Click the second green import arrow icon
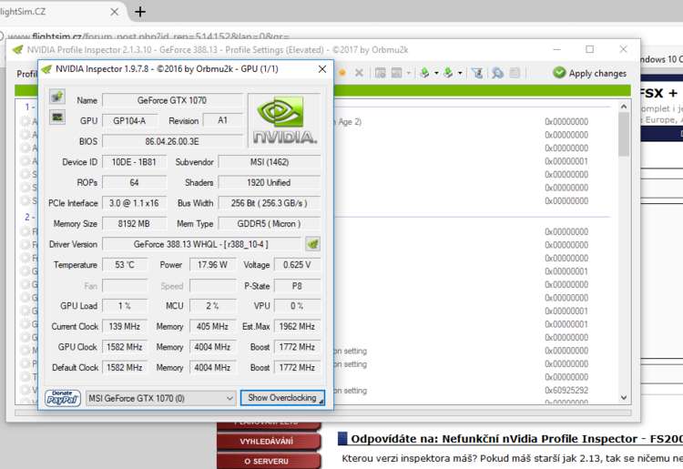This screenshot has height=469, width=683. click(x=448, y=73)
